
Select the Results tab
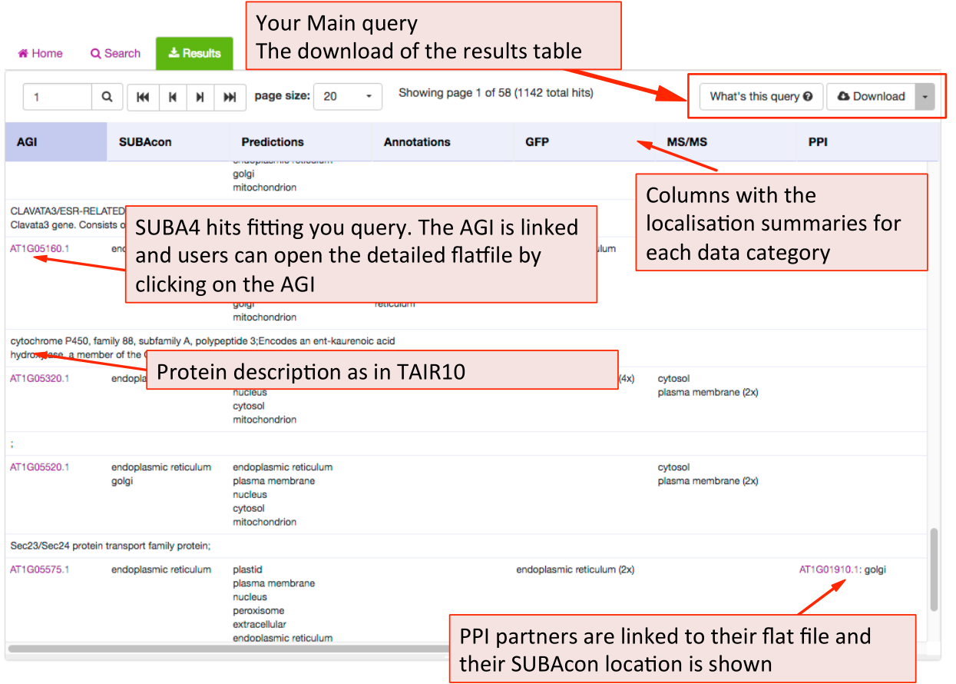(x=194, y=53)
